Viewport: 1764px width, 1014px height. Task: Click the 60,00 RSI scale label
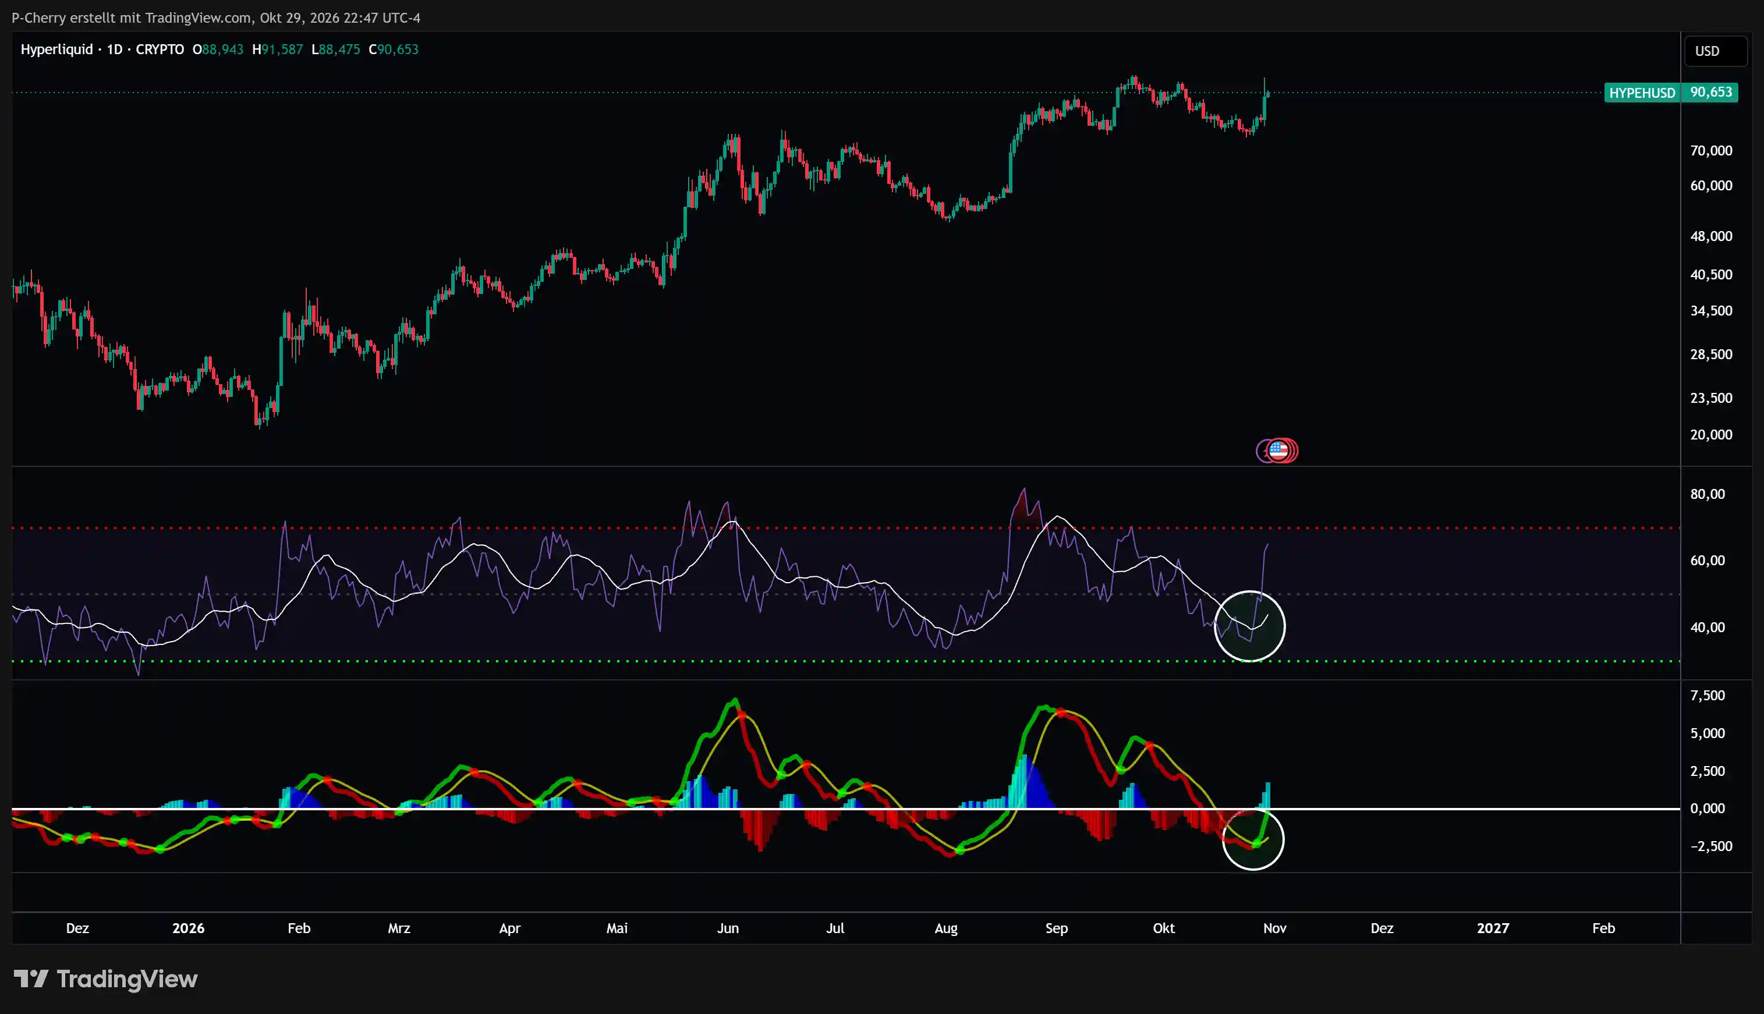click(1708, 561)
